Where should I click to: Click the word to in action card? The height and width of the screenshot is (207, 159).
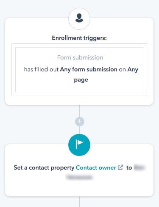(x=129, y=167)
